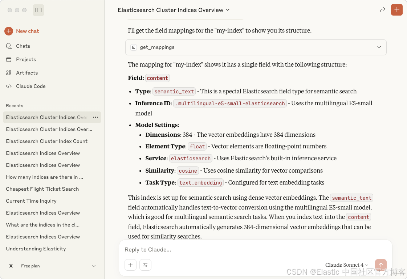407x279 pixels.
Task: Click the Free plan label
Action: click(30, 266)
